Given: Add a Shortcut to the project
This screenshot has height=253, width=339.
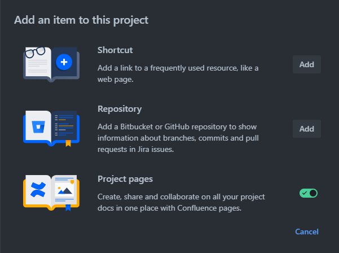Looking at the screenshot, I should 307,64.
